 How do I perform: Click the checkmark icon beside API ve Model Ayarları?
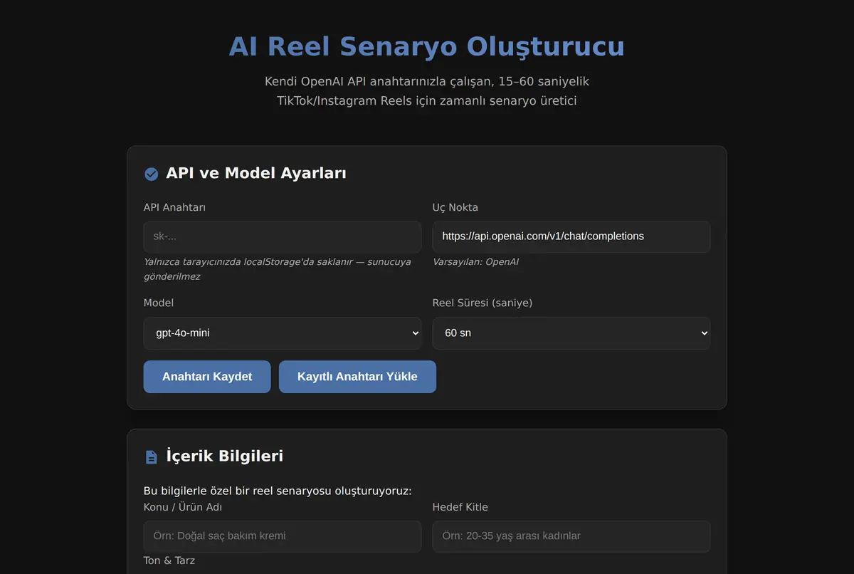click(151, 174)
